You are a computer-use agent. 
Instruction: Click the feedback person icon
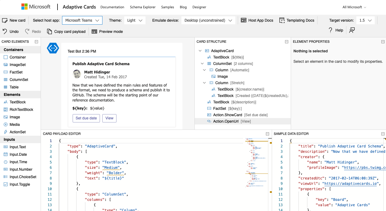352,30
